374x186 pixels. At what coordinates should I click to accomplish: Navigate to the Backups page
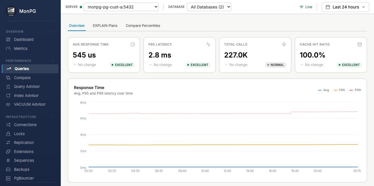click(x=30, y=169)
